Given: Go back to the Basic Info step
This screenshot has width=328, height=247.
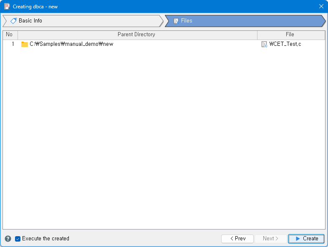Looking at the screenshot, I should 30,21.
